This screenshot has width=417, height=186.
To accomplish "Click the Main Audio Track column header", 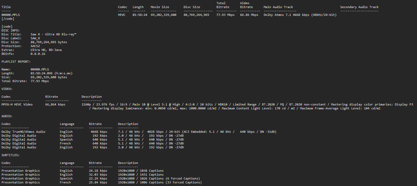I will coord(278,7).
